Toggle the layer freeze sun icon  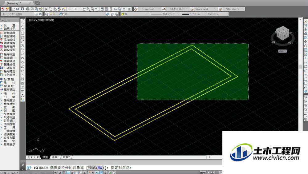[x=54, y=14]
